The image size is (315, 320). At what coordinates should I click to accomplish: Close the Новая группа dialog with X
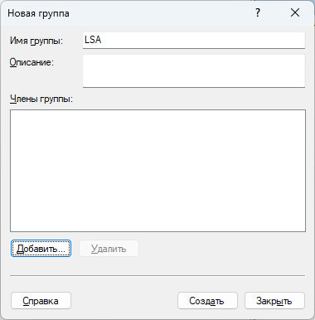295,12
